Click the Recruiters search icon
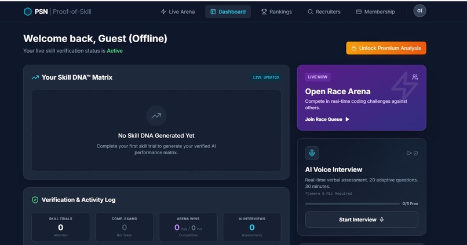 pyautogui.click(x=310, y=12)
